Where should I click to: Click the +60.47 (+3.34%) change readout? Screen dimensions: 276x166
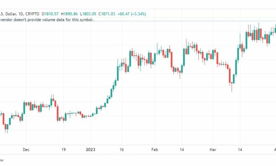tap(132, 14)
